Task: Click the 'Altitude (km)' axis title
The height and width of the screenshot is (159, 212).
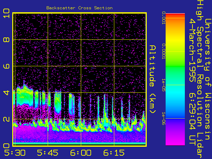Action: [153, 79]
